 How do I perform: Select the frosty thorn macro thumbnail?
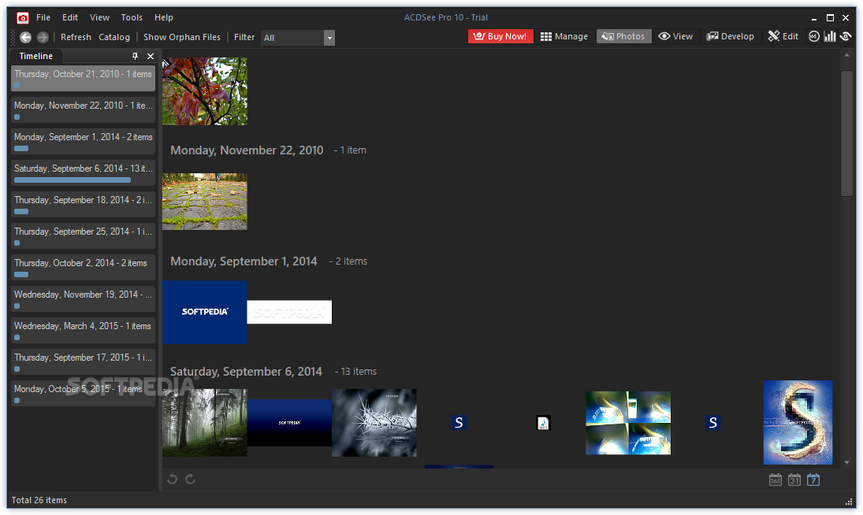click(x=374, y=423)
